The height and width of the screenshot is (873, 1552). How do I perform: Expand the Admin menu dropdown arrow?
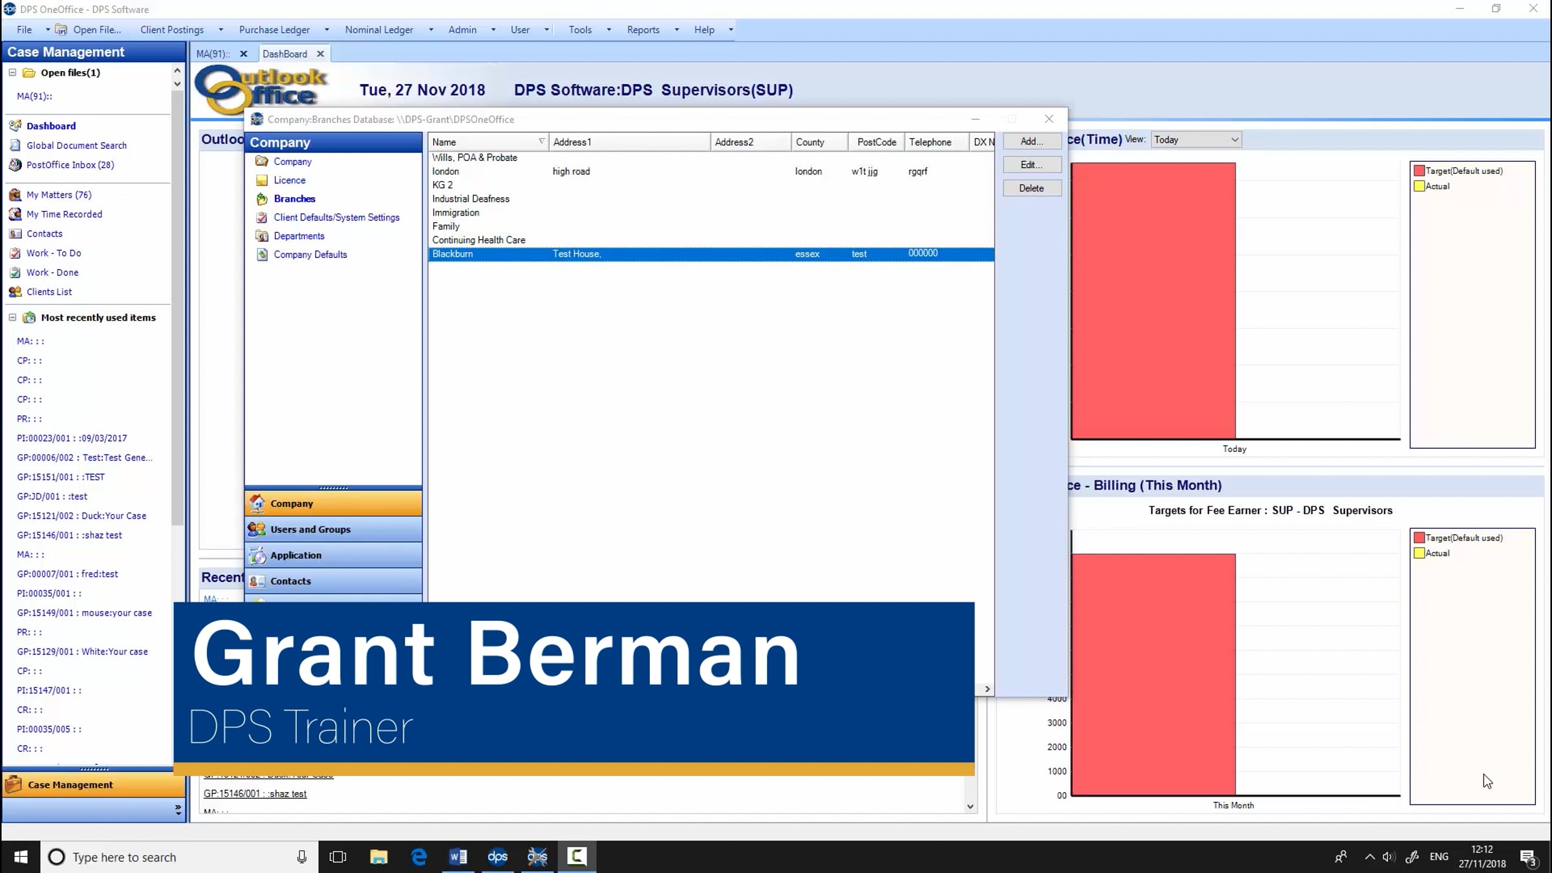[493, 30]
